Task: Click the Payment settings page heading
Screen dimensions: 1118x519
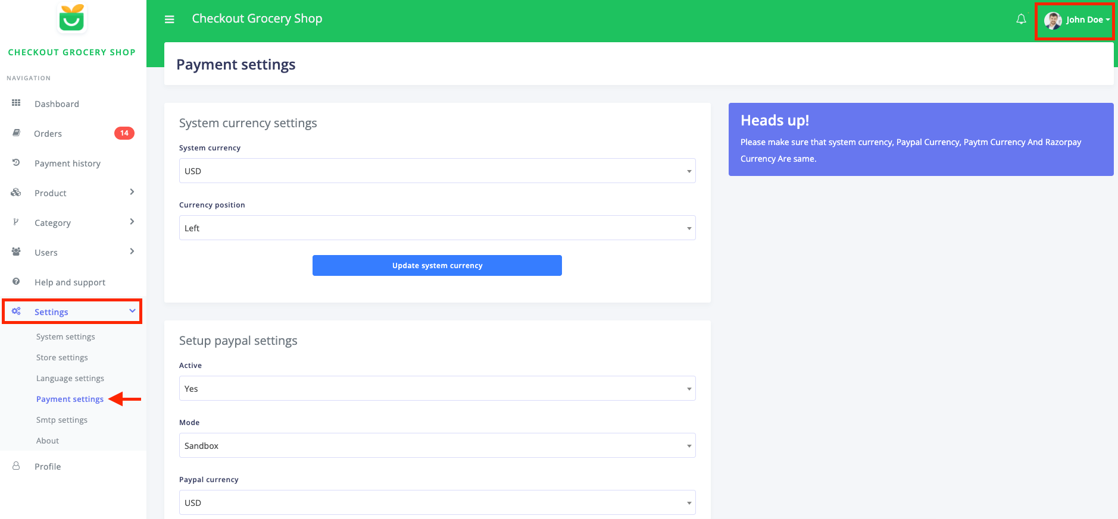Action: point(236,64)
